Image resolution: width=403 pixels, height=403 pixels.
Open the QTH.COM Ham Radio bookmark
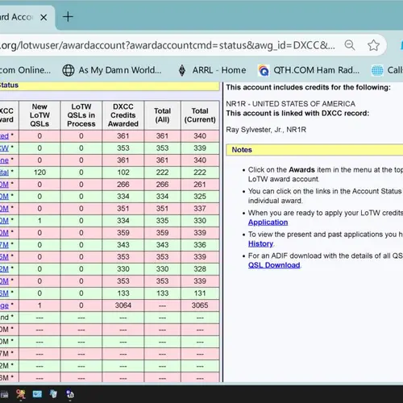tap(309, 70)
